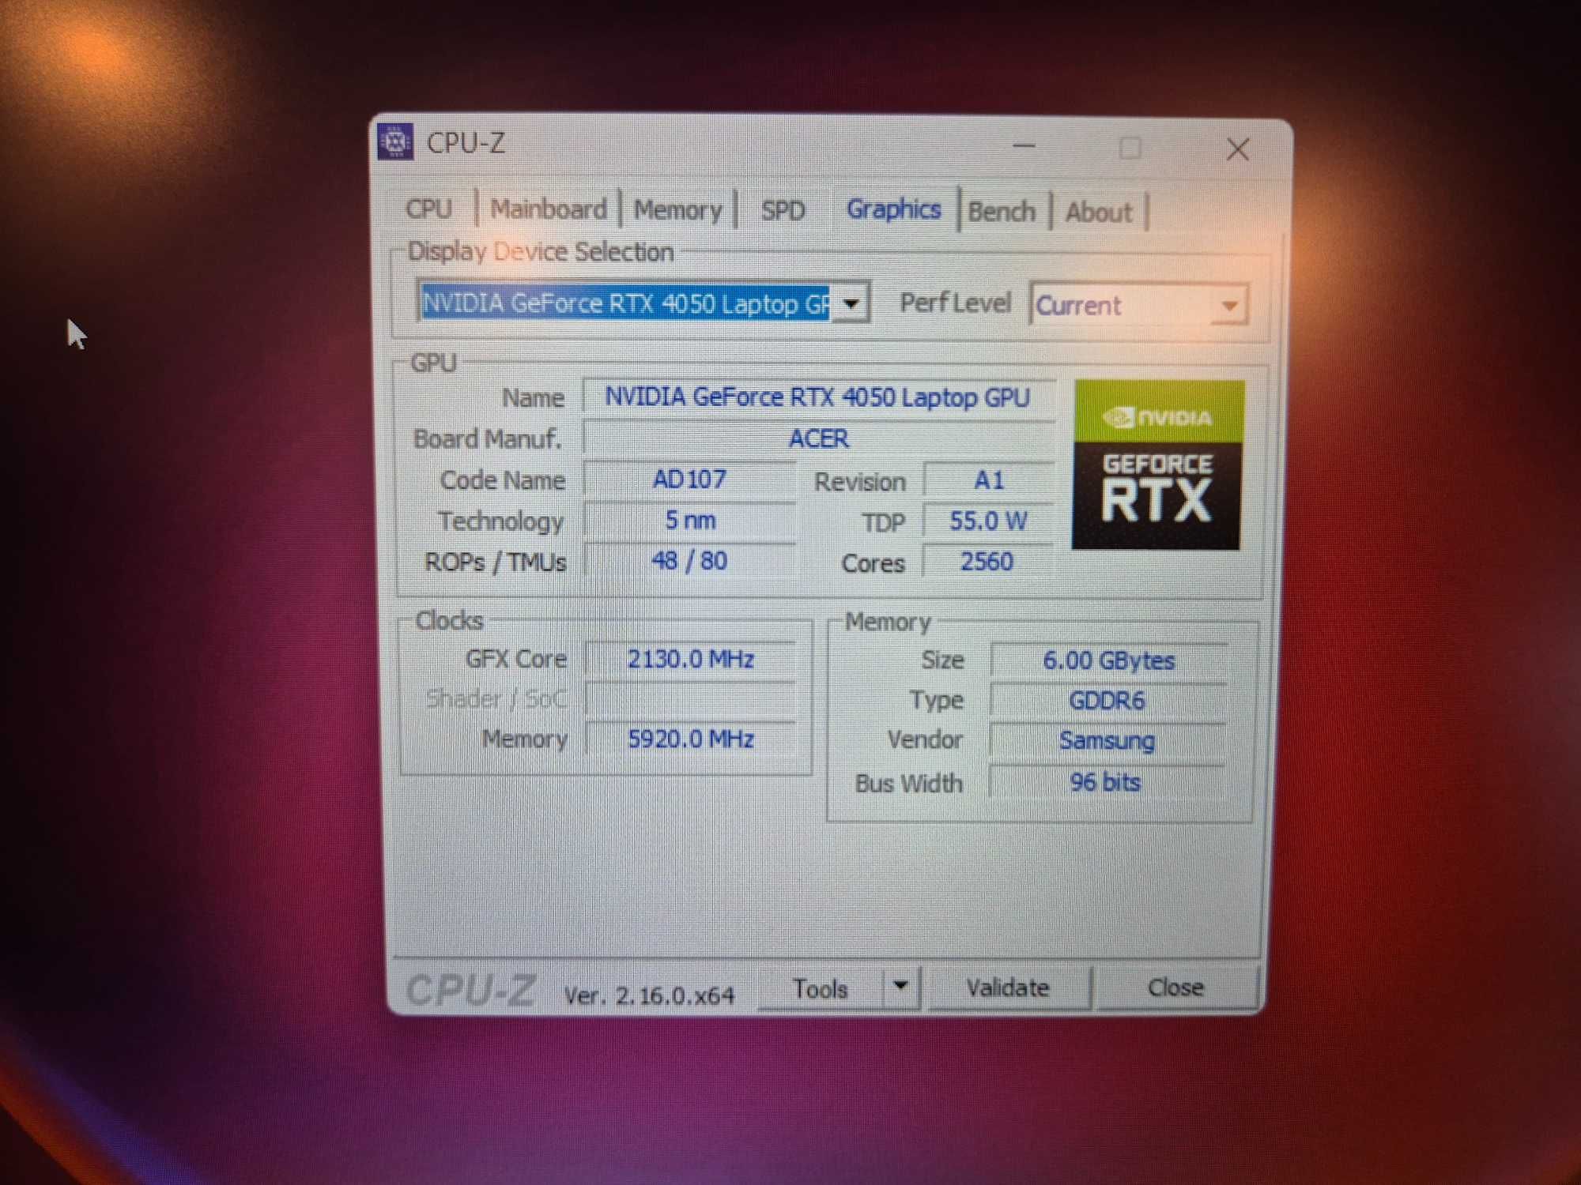This screenshot has width=1581, height=1185.
Task: Click the empty Shader / SoC clock field
Action: [691, 699]
